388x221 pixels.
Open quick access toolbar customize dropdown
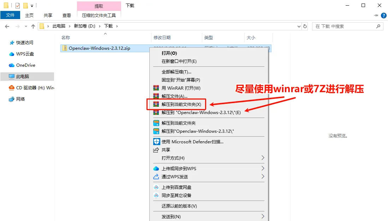[32, 6]
